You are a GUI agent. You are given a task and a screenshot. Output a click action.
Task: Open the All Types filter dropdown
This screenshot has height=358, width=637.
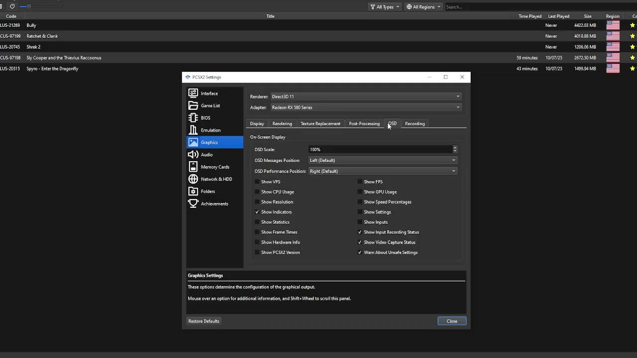coord(385,7)
